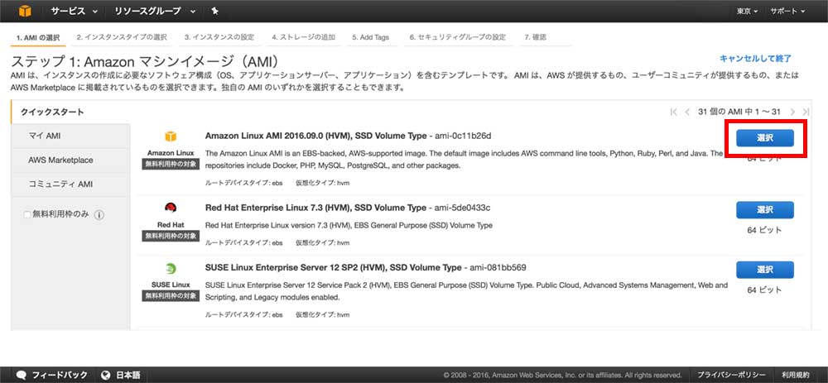Open the サポート dropdown menu
Screen dimensions: 828x383
pyautogui.click(x=787, y=12)
